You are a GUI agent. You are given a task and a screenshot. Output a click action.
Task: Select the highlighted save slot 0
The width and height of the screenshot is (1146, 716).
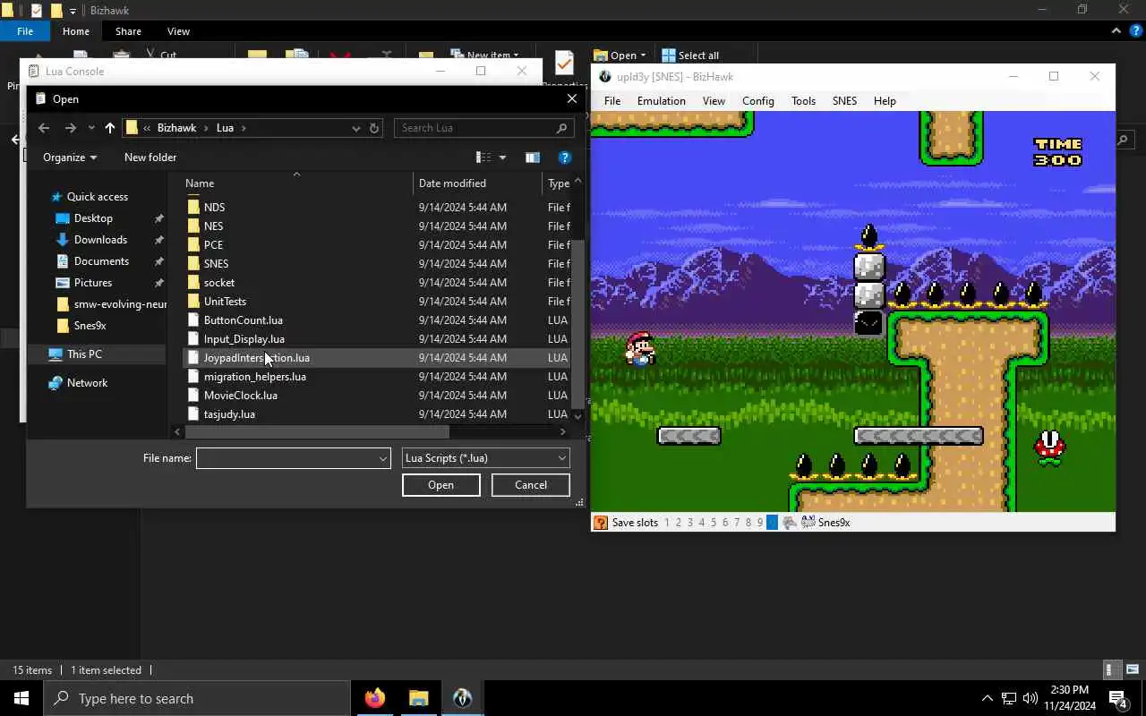pyautogui.click(x=772, y=523)
